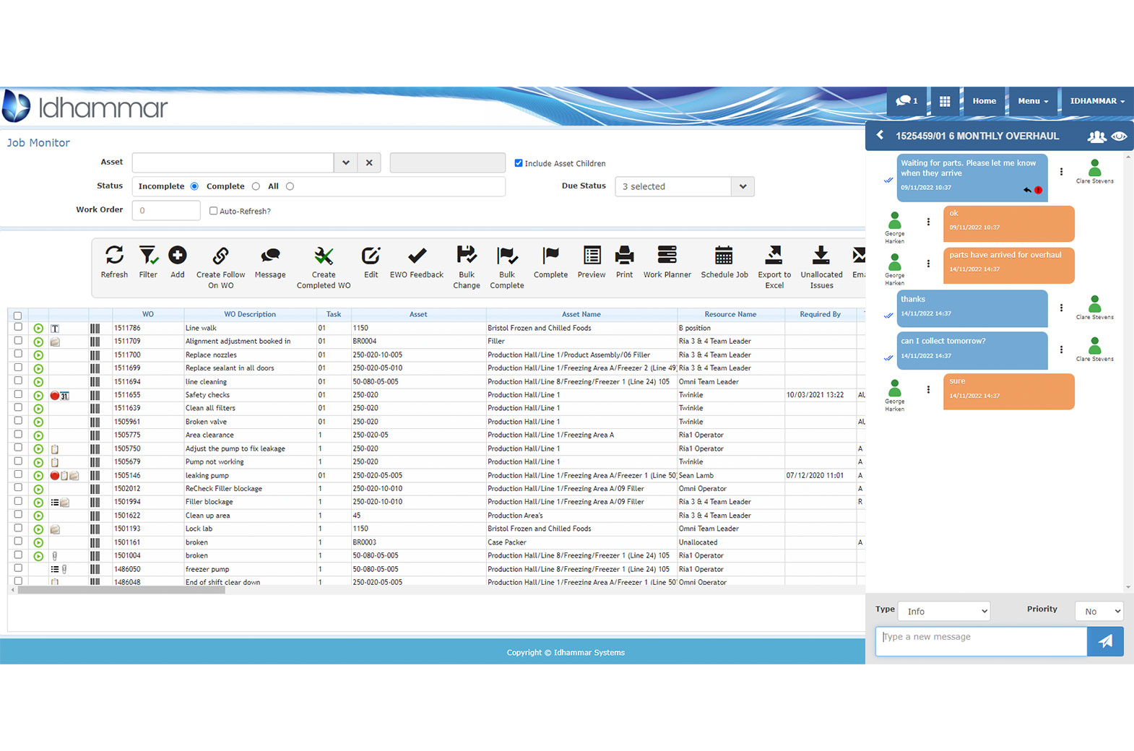Open the EWO Feedback tool
Viewport: 1134px width, 751px height.
[x=417, y=256]
